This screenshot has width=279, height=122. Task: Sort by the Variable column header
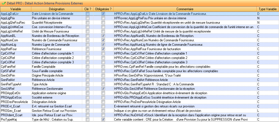[x=15, y=9]
